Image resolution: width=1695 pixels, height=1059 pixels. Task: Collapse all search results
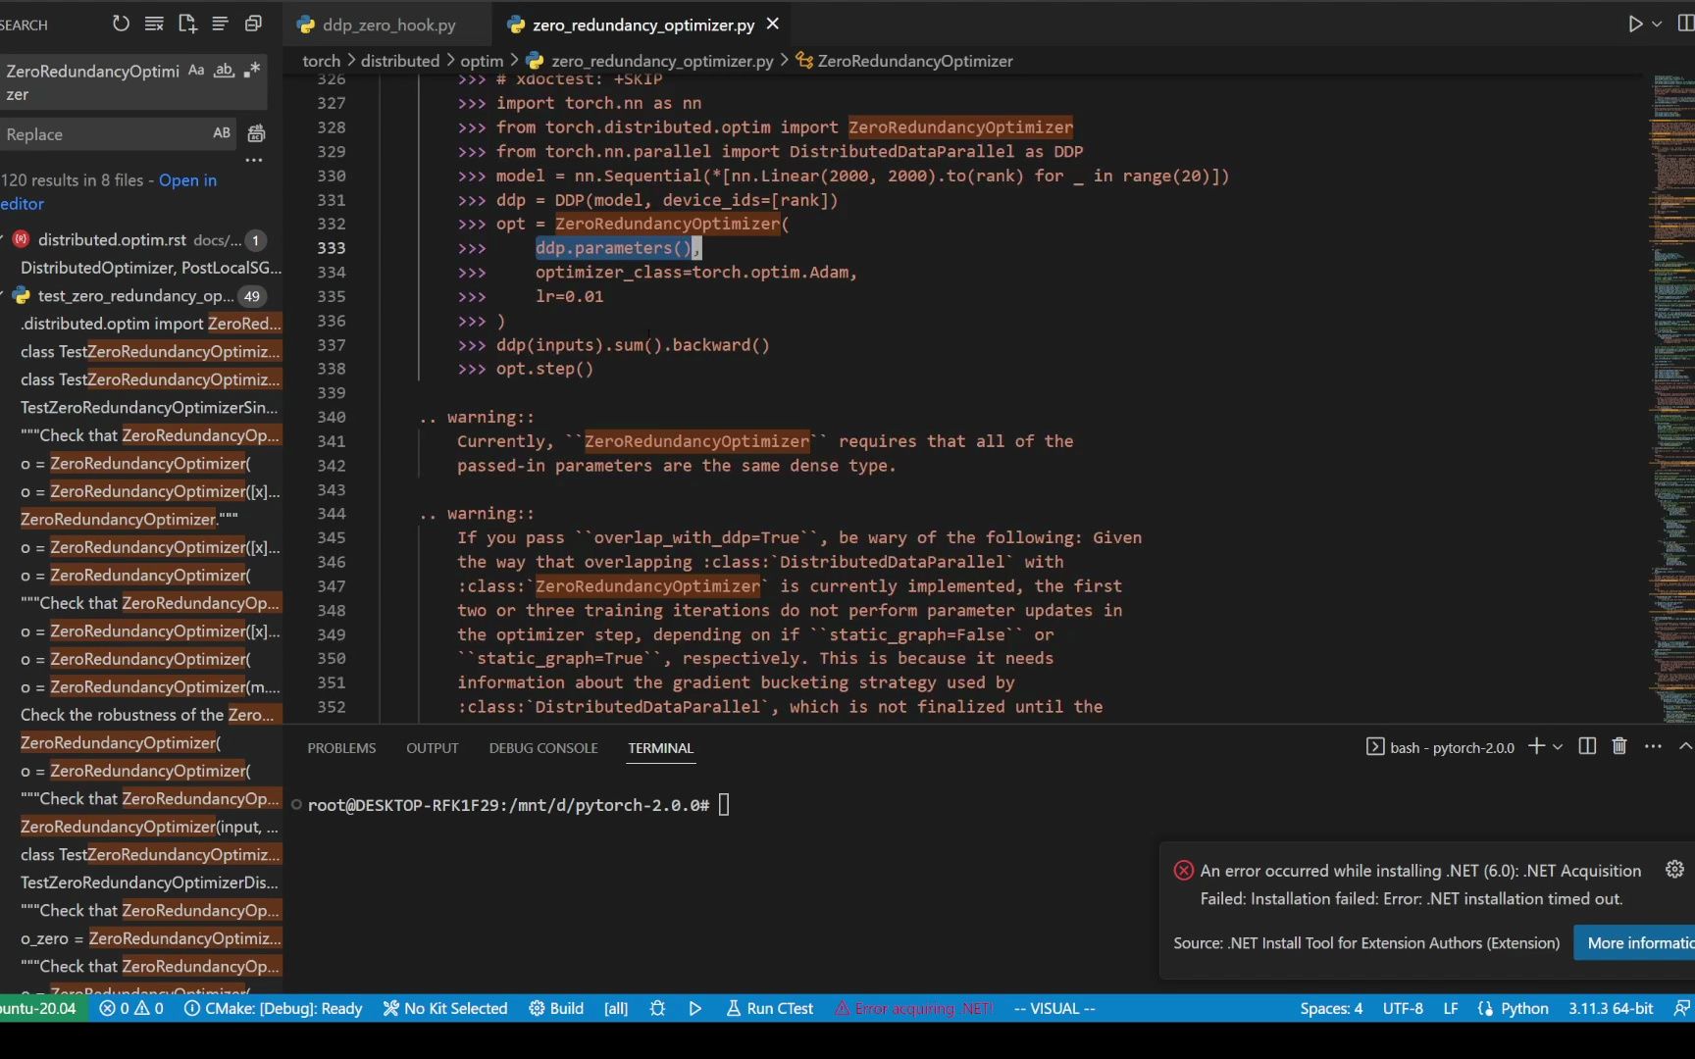253,24
